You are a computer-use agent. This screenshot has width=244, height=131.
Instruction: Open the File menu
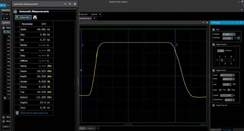tap(8, 5)
